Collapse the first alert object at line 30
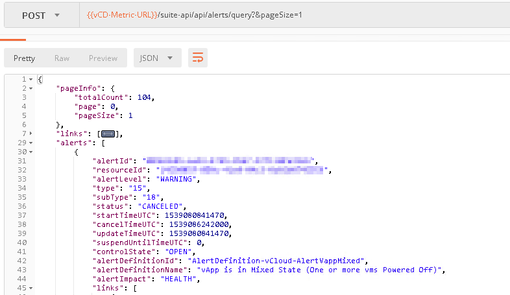Image resolution: width=510 pixels, height=295 pixels. click(x=30, y=152)
